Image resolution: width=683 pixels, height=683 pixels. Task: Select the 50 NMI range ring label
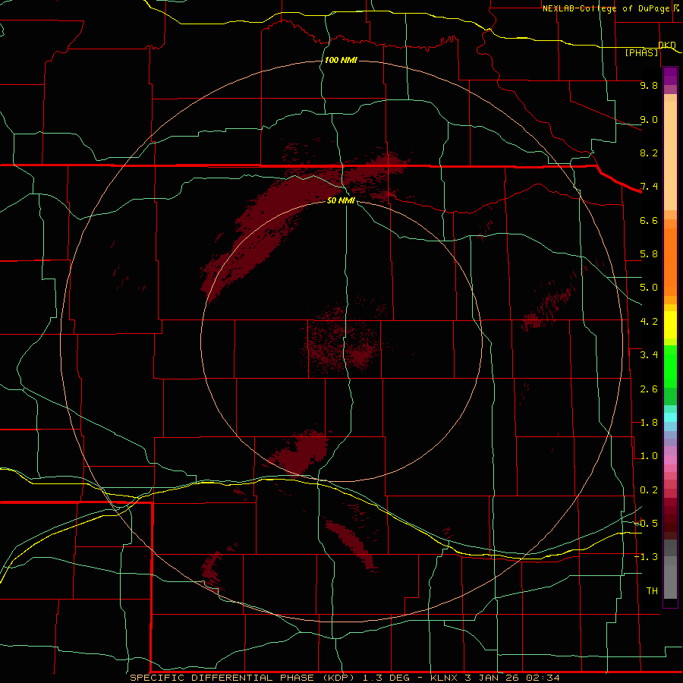341,200
